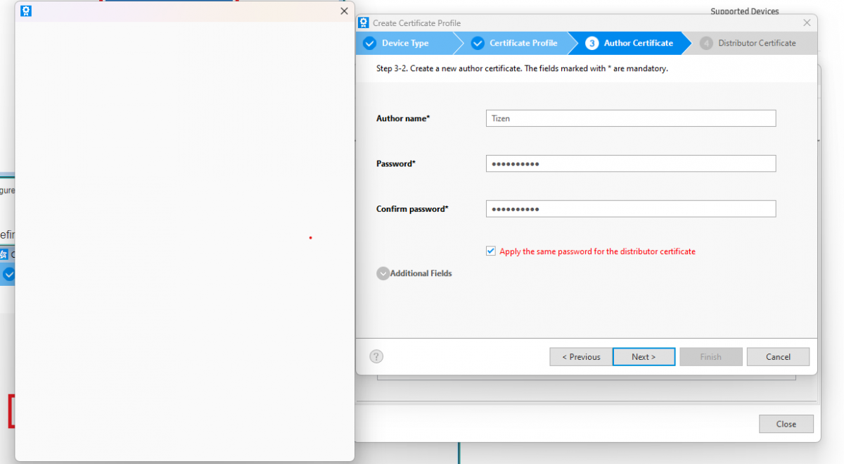The width and height of the screenshot is (844, 464).
Task: Uncheck Apply the same password for distributor certificate
Action: coord(491,251)
